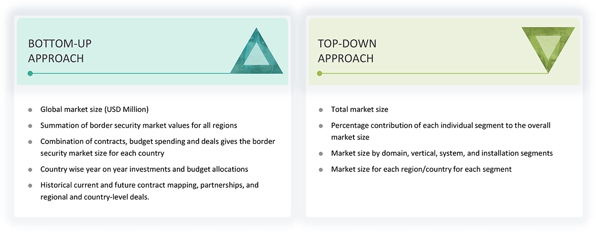Screen dimensions: 596x232
Task: Click Combination of contracts, budget spending text
Action: [157, 141]
